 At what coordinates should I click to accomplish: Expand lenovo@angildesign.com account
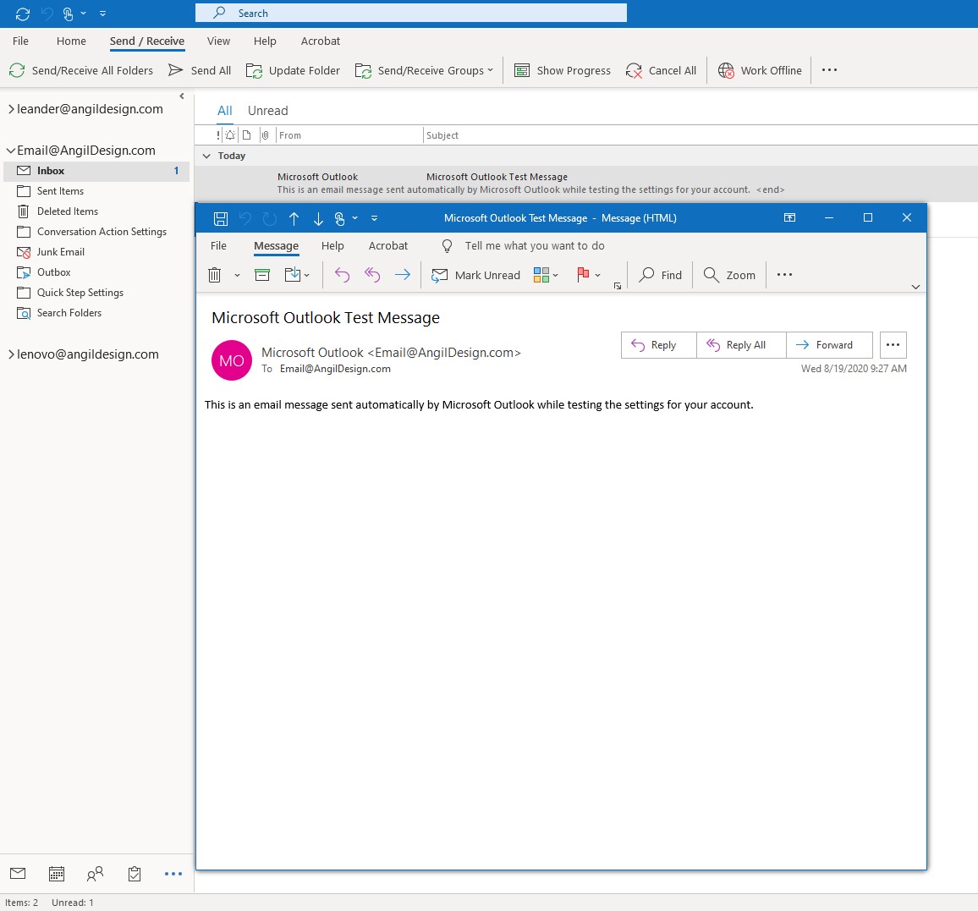pyautogui.click(x=11, y=354)
